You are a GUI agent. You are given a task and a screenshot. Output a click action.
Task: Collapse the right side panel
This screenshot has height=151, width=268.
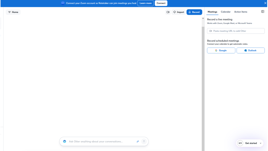tap(263, 12)
